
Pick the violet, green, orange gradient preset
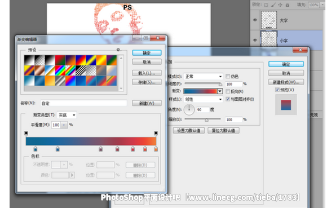pos(112,60)
